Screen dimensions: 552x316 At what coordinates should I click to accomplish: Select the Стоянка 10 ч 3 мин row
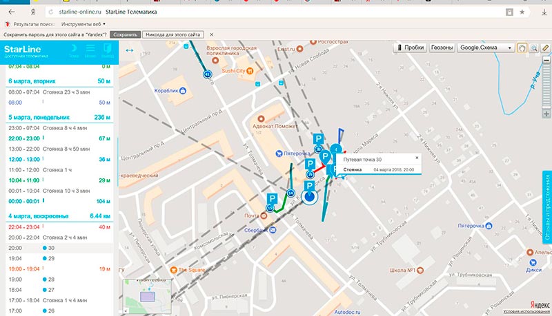(59, 191)
